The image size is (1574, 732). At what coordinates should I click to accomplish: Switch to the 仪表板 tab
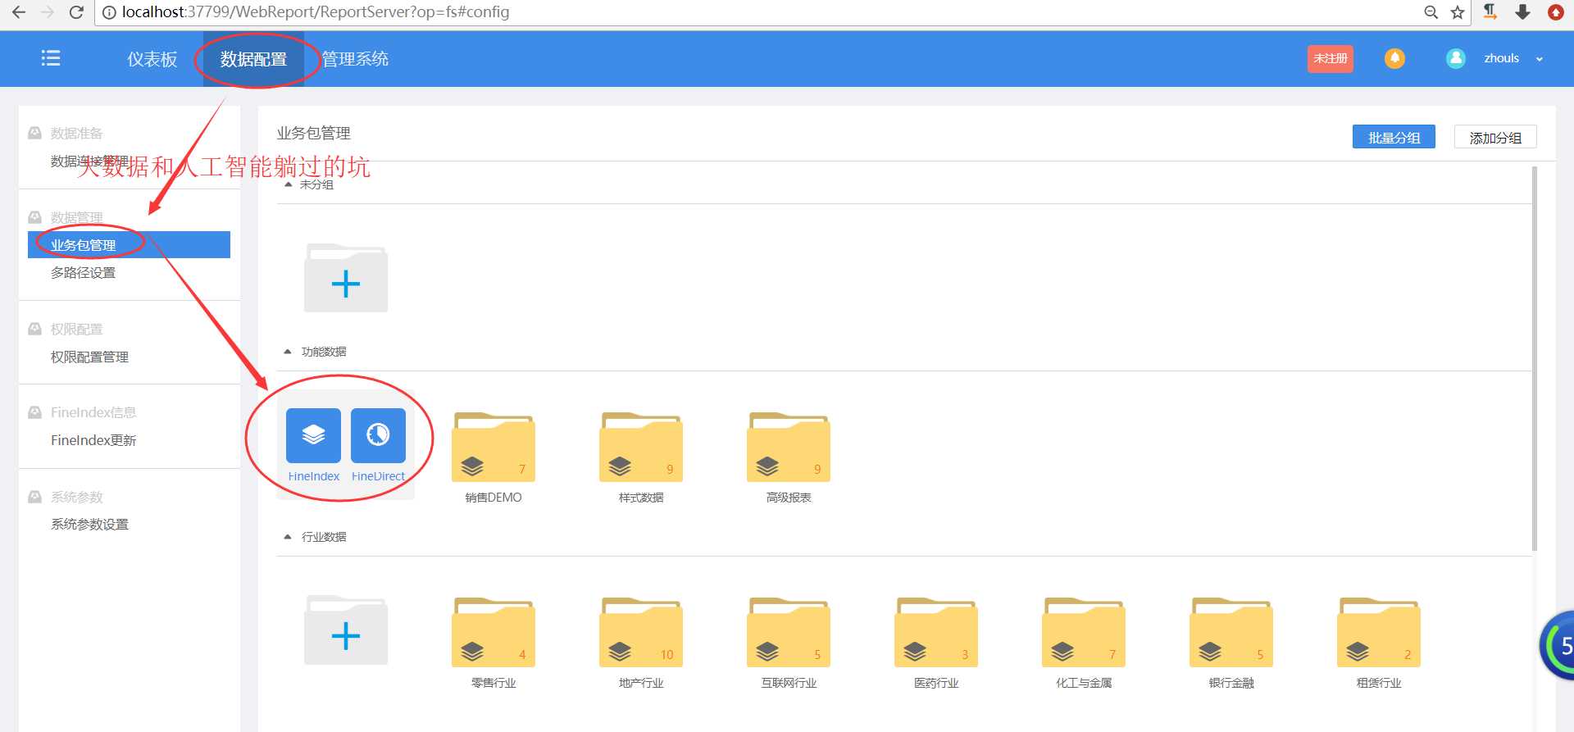[x=152, y=59]
